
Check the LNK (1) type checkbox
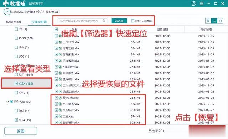tap(16, 47)
